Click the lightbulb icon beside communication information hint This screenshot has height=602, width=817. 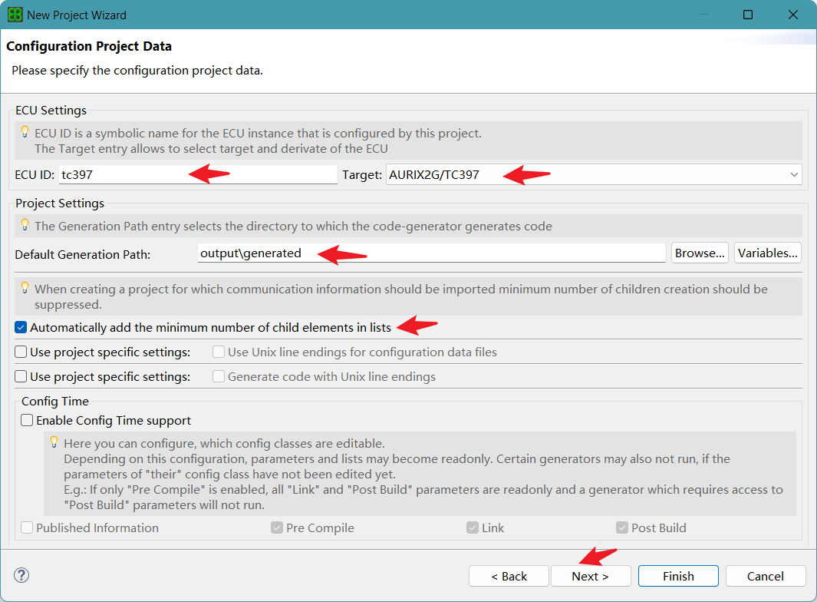[x=25, y=288]
